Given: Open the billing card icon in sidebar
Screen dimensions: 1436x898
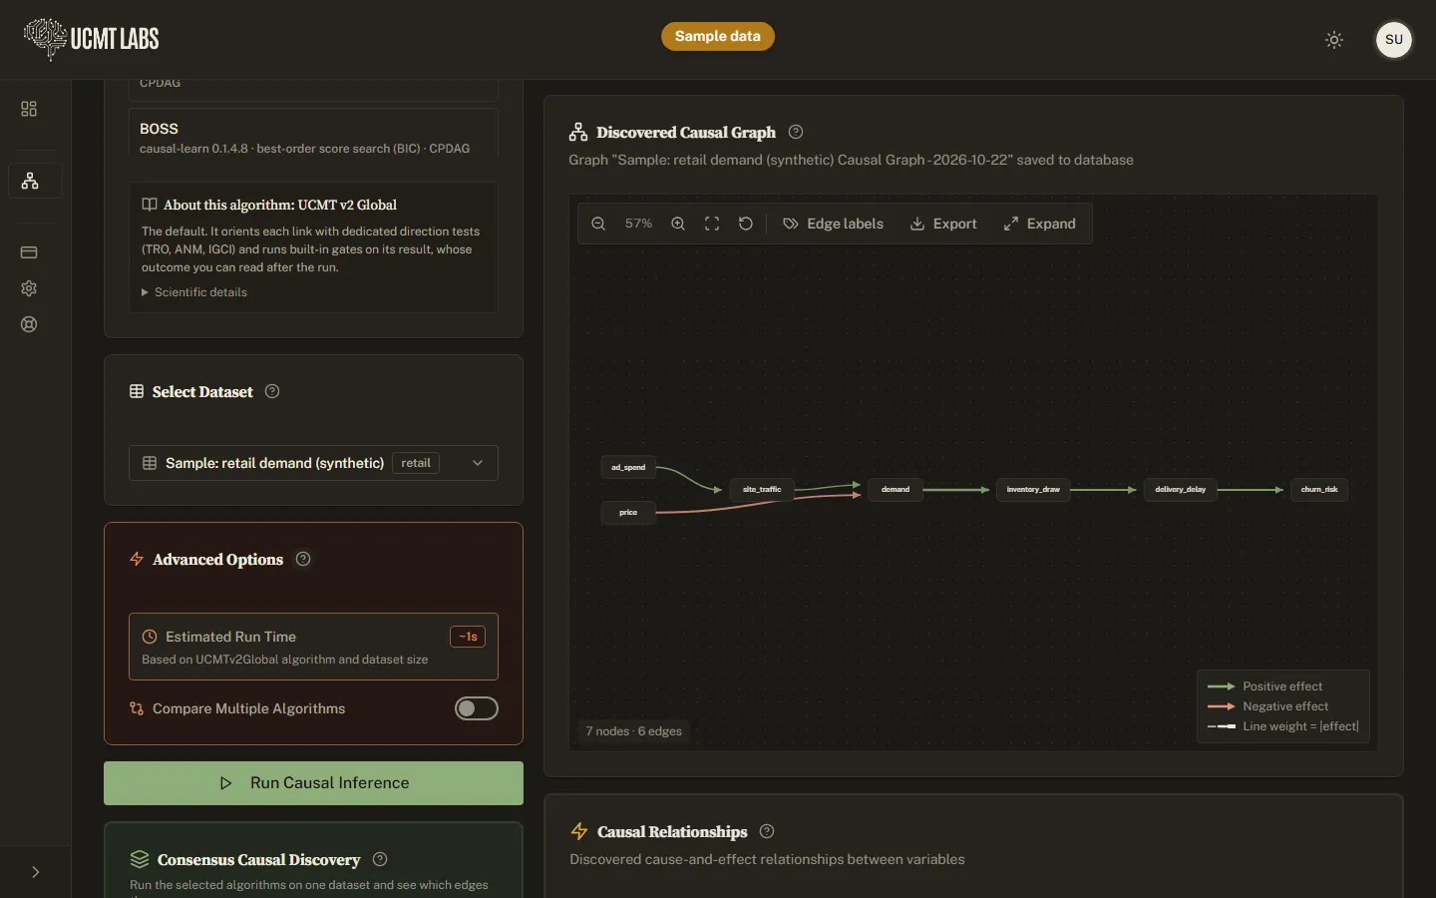Looking at the screenshot, I should click(29, 252).
